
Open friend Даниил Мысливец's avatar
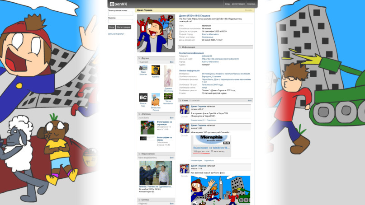click(168, 76)
